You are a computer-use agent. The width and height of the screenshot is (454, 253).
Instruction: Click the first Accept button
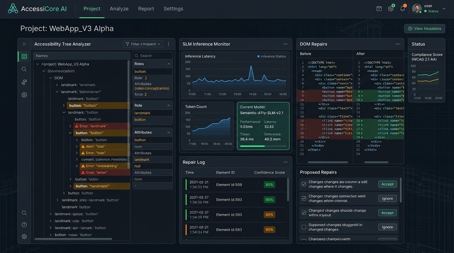click(x=387, y=184)
